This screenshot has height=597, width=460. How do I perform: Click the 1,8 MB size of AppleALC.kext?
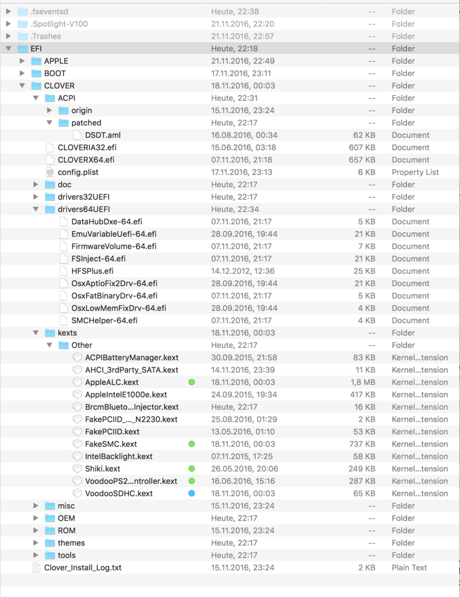362,383
